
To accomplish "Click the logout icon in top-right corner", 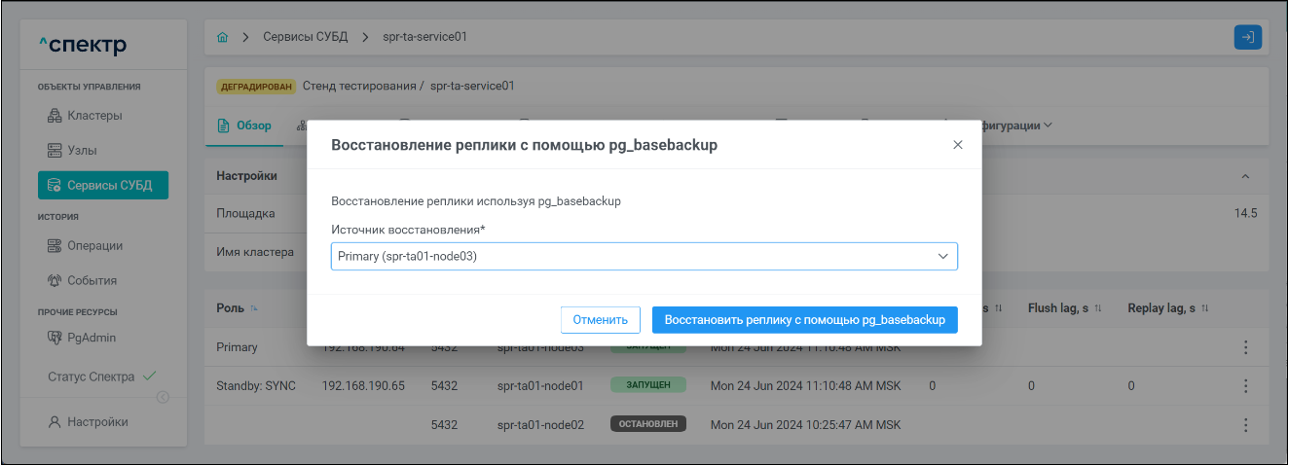I will [x=1247, y=37].
